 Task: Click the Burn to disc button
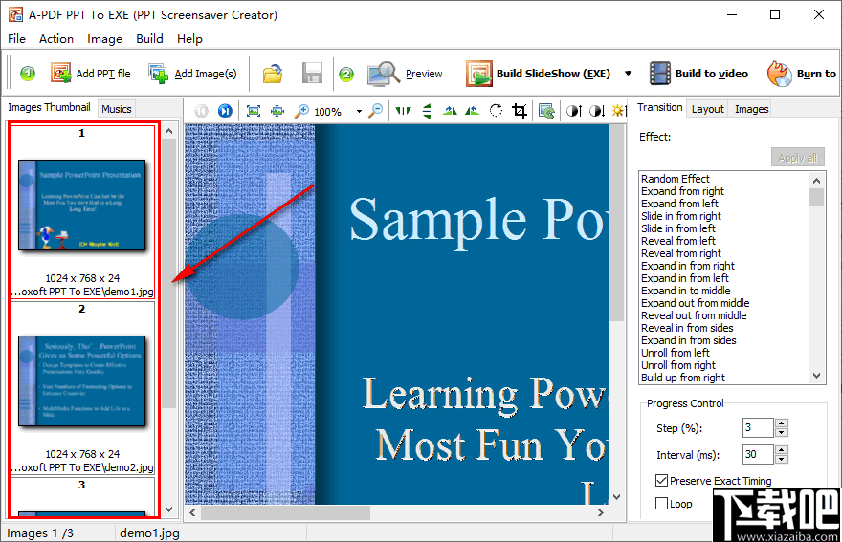point(802,73)
